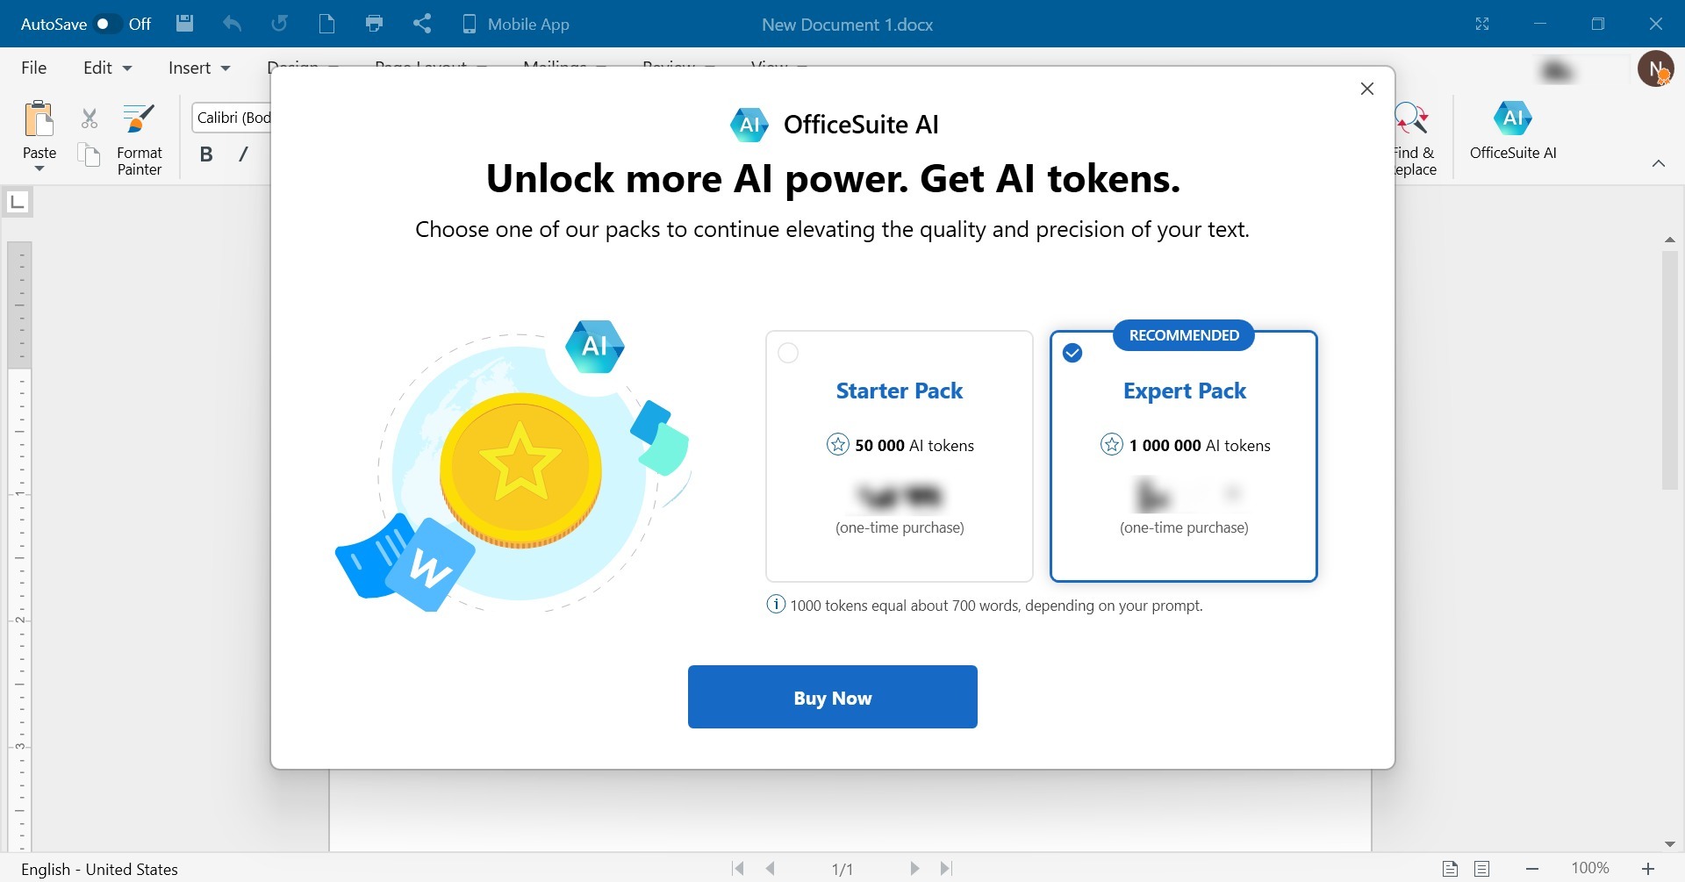The width and height of the screenshot is (1685, 882).
Task: Click the zoom out minus button
Action: 1532,869
